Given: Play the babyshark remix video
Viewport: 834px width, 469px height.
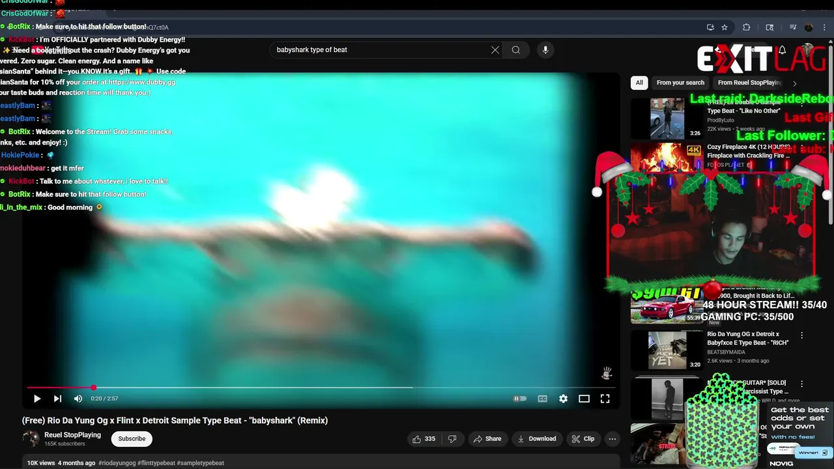Looking at the screenshot, I should [36, 399].
